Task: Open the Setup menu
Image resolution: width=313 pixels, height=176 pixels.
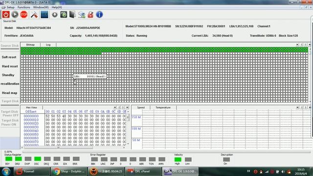Action: tap(10, 7)
